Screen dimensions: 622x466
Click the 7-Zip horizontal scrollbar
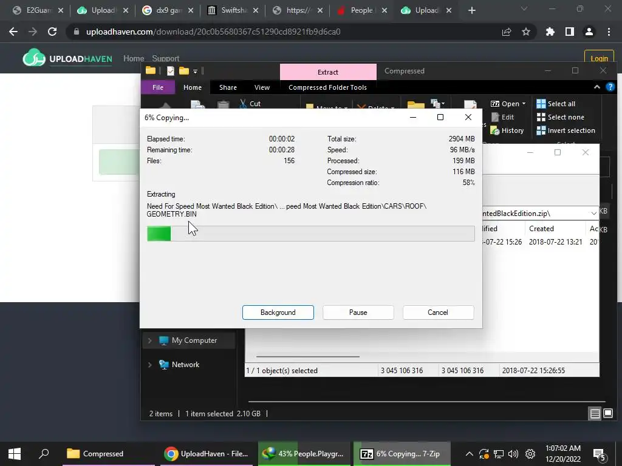[308, 357]
